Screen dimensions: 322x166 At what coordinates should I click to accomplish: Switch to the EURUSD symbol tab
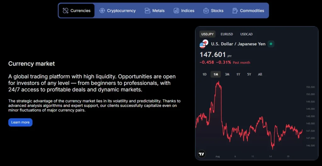(227, 34)
